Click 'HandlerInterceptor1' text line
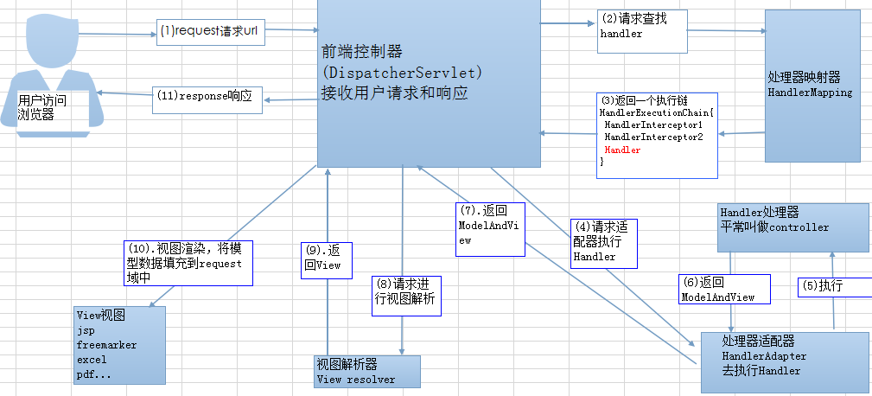Viewport: 872px width, 396px height. (x=654, y=125)
